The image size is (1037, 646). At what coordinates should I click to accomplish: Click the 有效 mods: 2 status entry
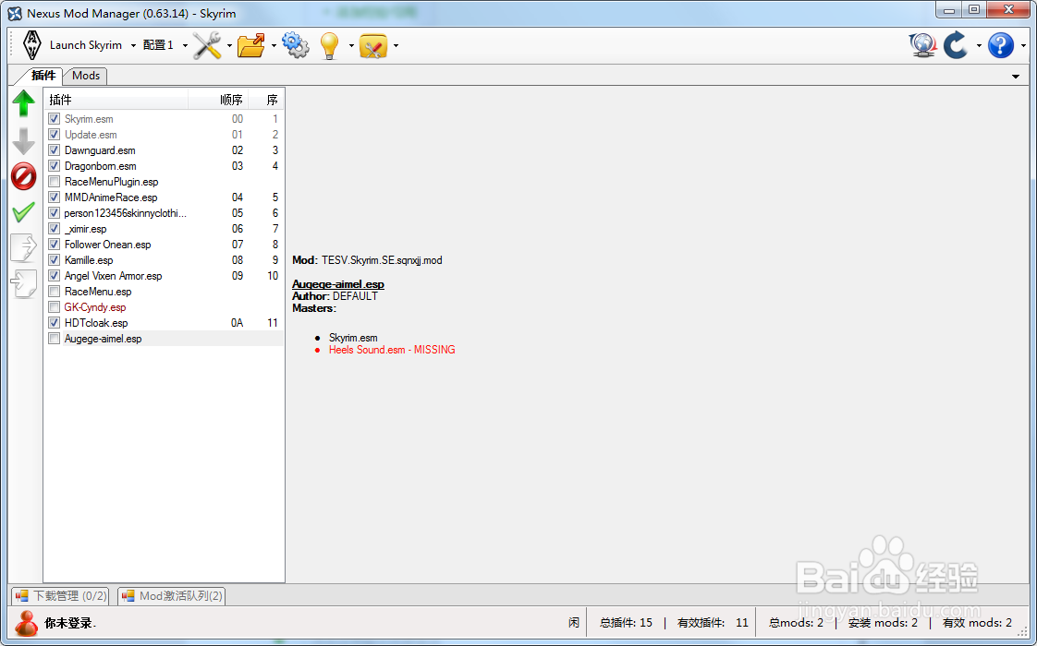coord(977,622)
